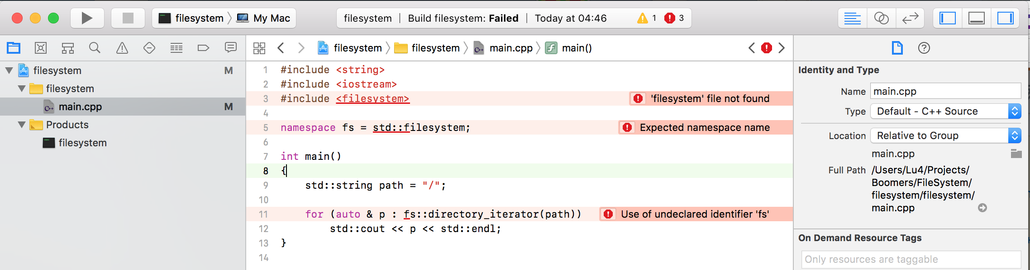
Task: Show the Source Control navigator
Action: 41,48
